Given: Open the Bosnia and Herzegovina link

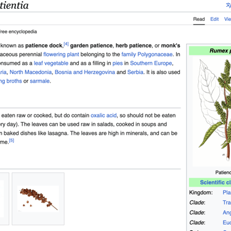Looking at the screenshot, I should (x=85, y=72).
